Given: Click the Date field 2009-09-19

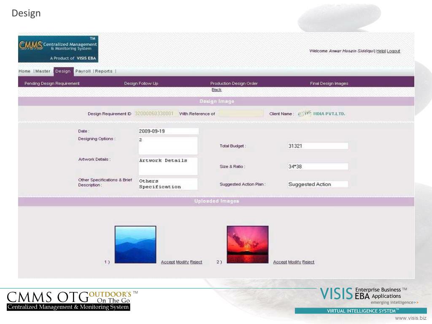Looking at the screenshot, I should coord(168,131).
